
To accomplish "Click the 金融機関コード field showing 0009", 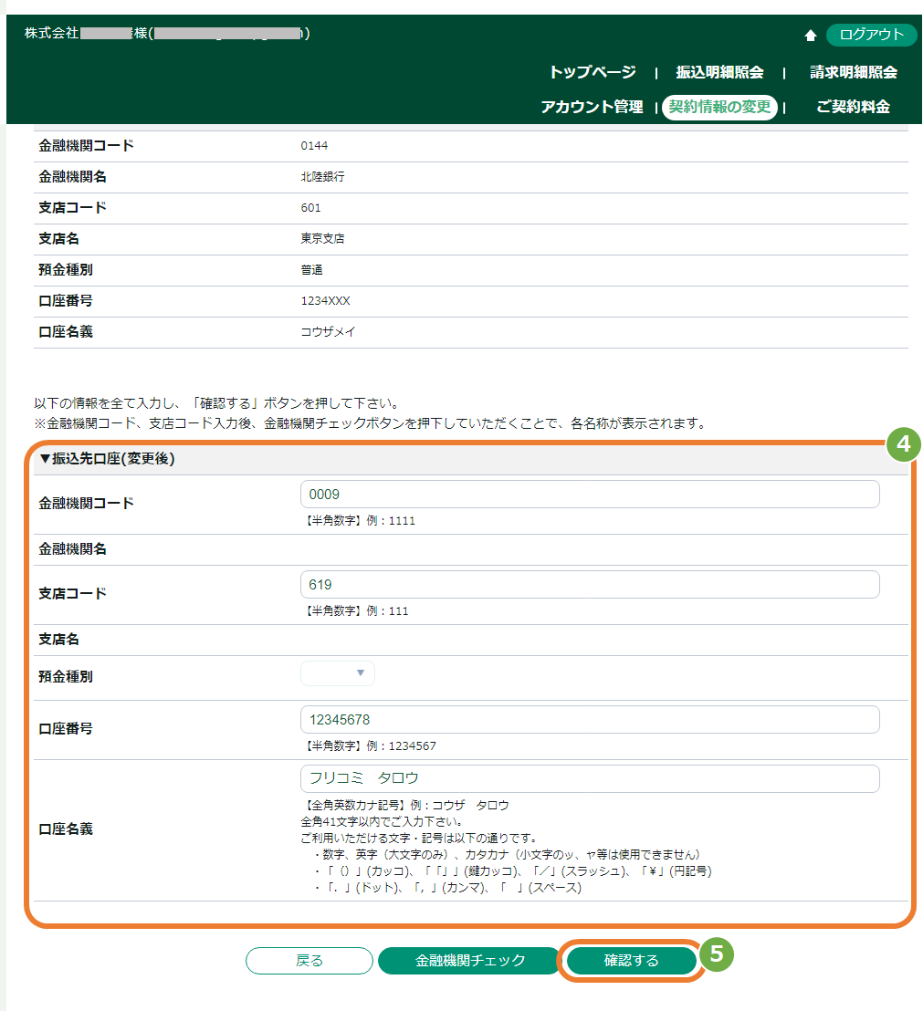I will pos(591,494).
